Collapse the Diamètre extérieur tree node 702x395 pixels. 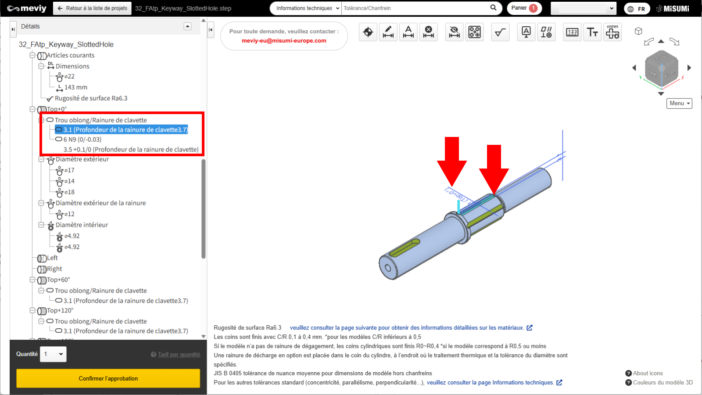pos(41,159)
